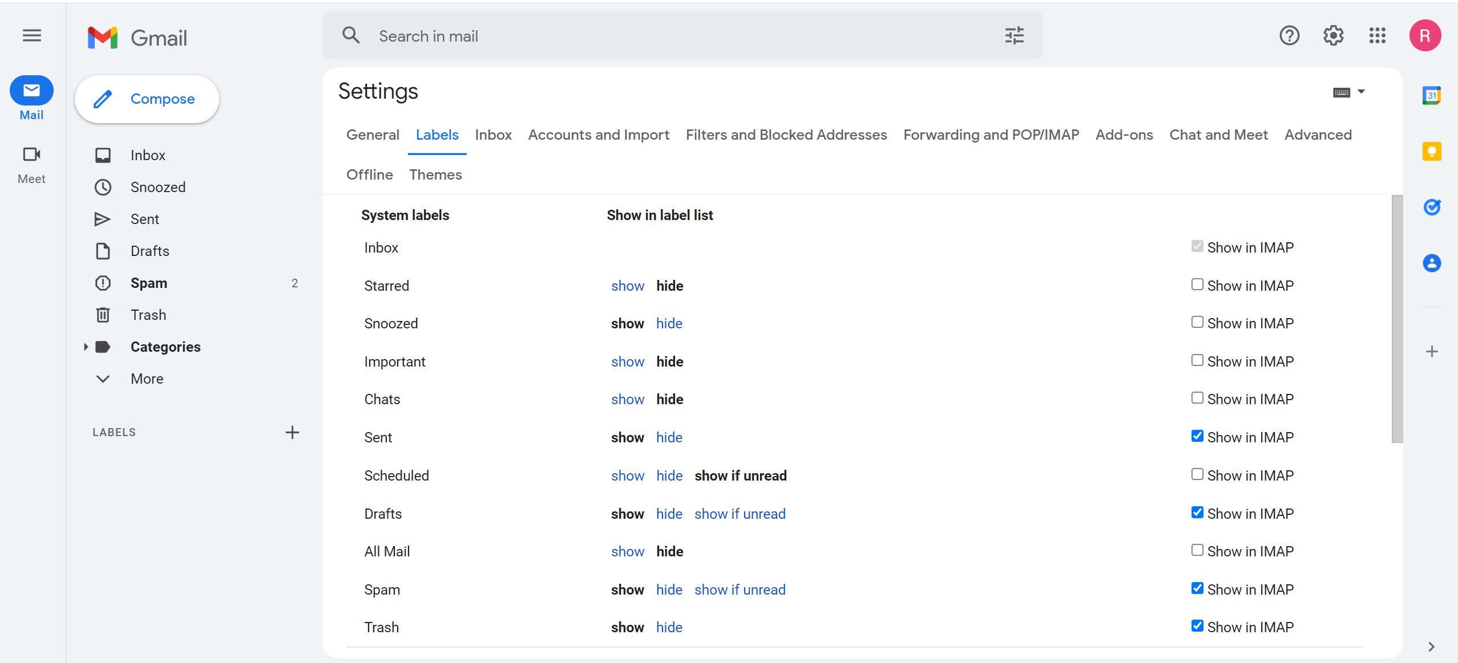Click the Settings gear icon

point(1333,36)
